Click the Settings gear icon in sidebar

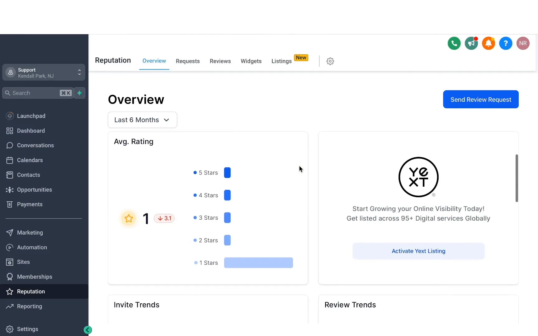10,329
